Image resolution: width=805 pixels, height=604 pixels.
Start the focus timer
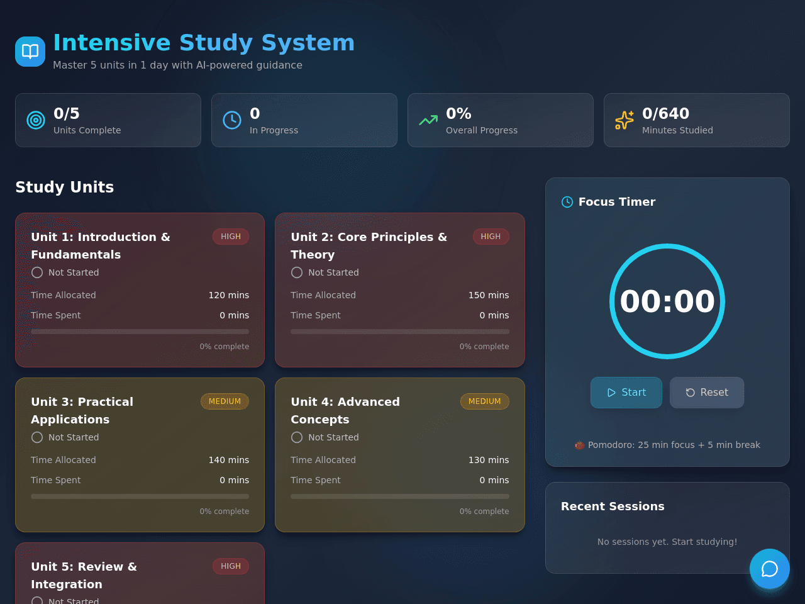click(x=626, y=393)
